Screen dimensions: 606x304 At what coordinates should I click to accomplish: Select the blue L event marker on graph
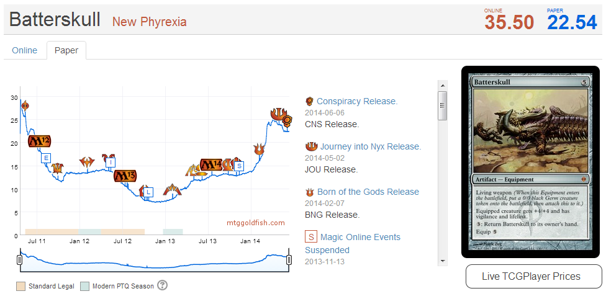click(148, 192)
